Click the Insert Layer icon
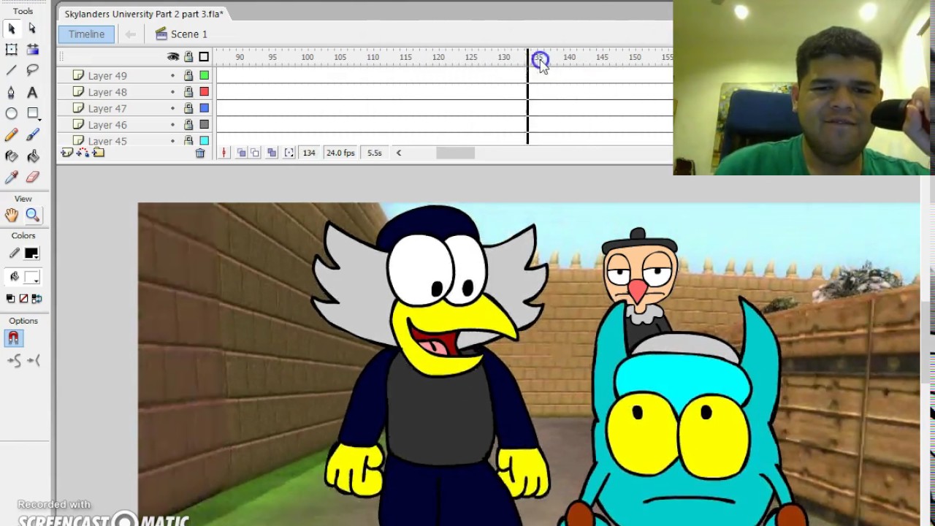Screen dimensions: 935x526 [66, 153]
